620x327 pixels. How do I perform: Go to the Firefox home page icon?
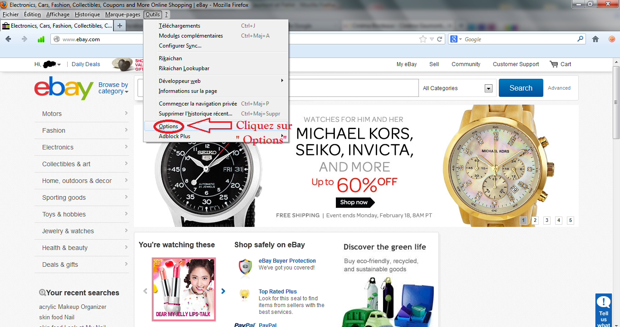(595, 39)
